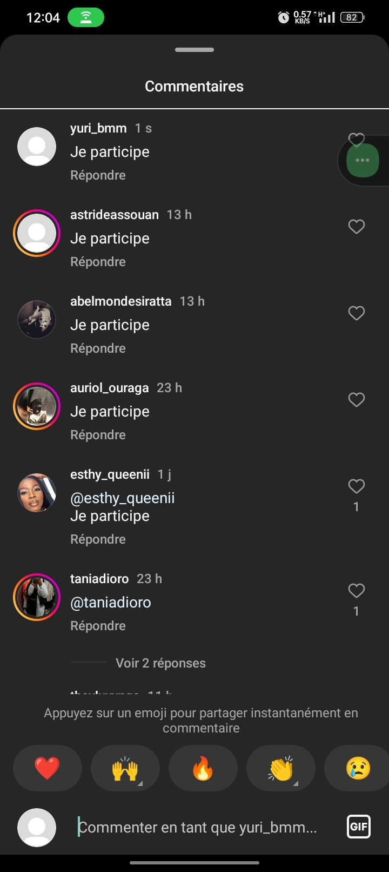Tap Répondre under yuri_bmm's comment

point(98,175)
